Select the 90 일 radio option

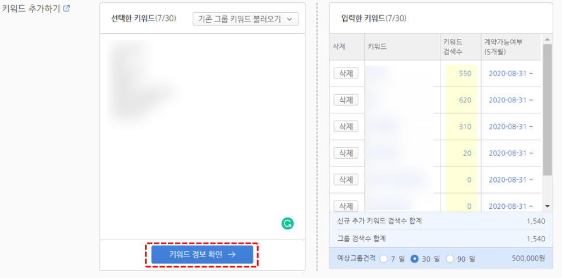450,259
